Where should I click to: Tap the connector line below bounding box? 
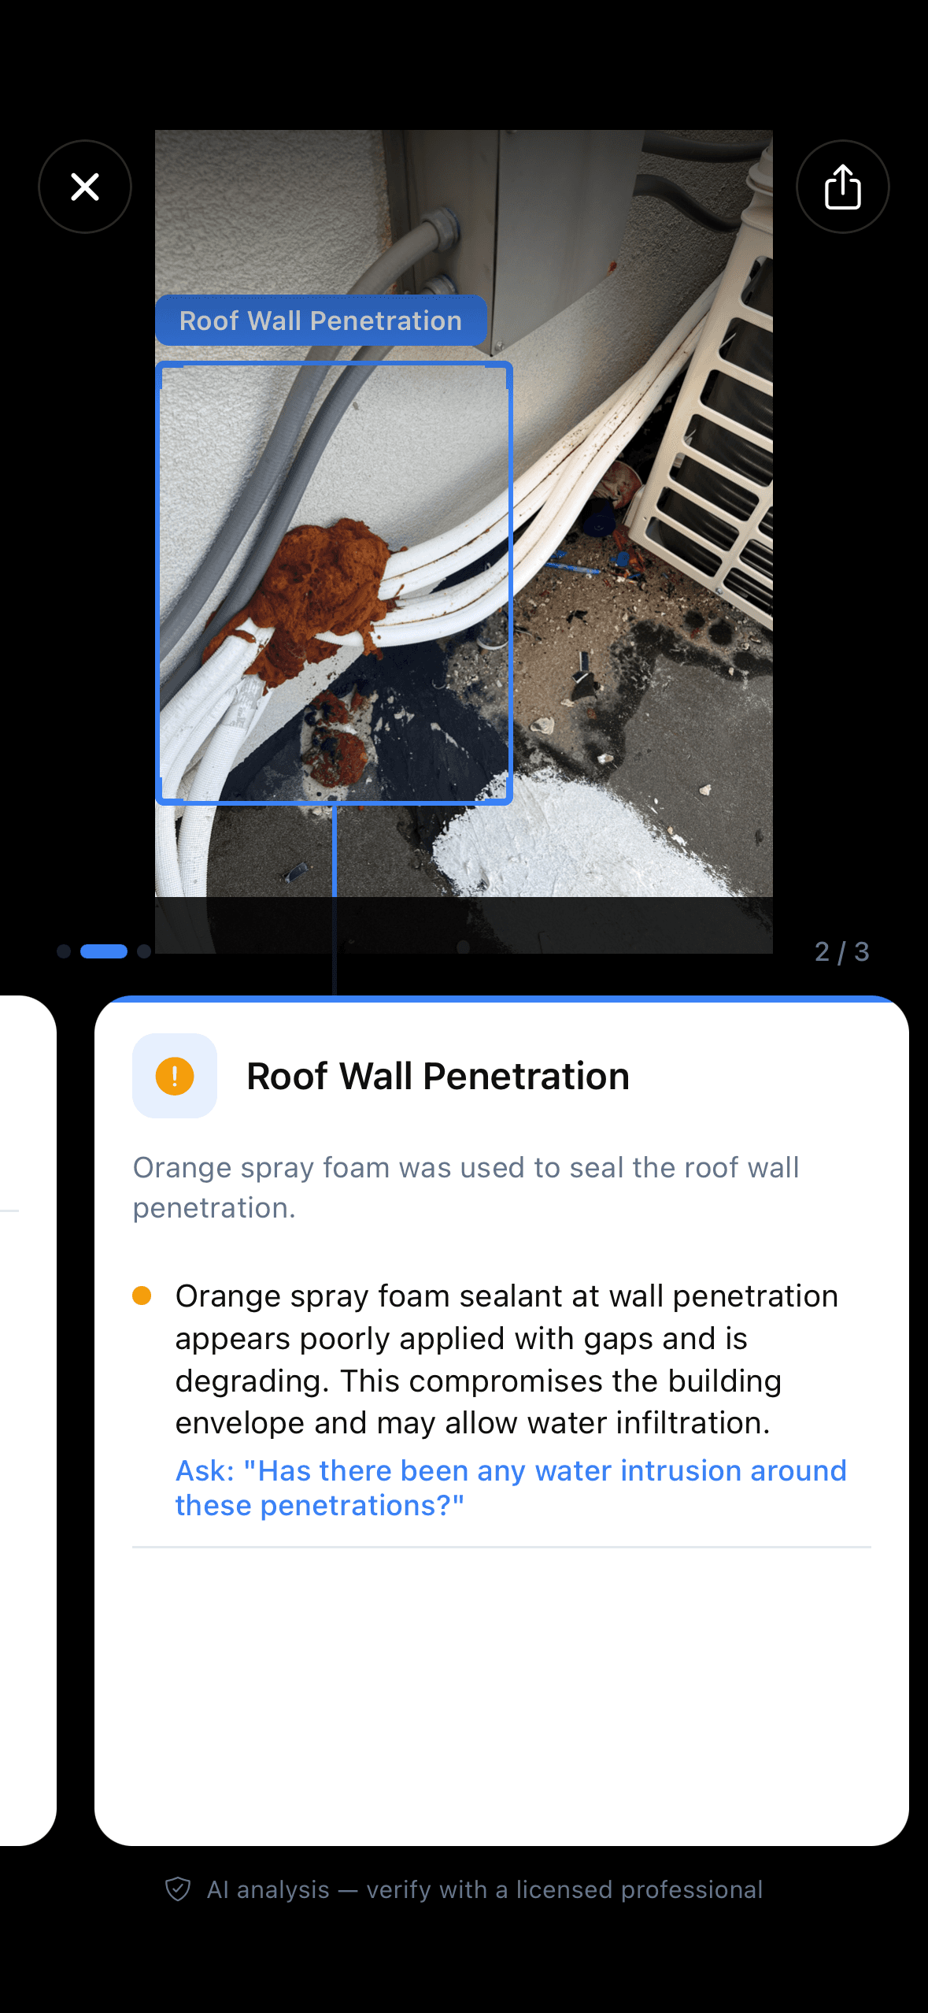(335, 899)
